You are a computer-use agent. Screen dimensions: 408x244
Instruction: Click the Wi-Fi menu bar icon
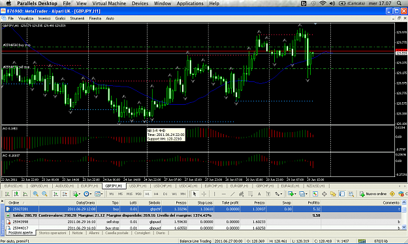pos(322,3)
